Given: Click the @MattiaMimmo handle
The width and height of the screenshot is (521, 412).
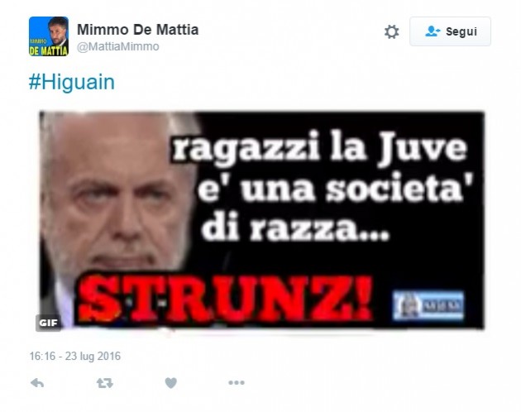Looking at the screenshot, I should click(118, 46).
